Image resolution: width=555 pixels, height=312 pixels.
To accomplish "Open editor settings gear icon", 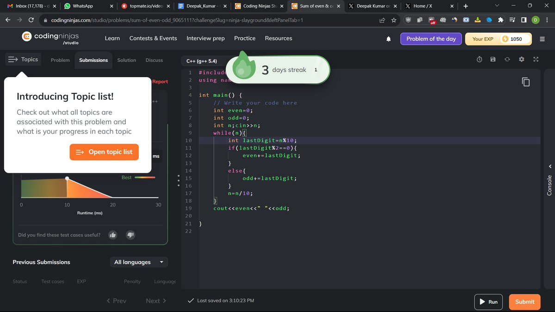I will tap(522, 59).
